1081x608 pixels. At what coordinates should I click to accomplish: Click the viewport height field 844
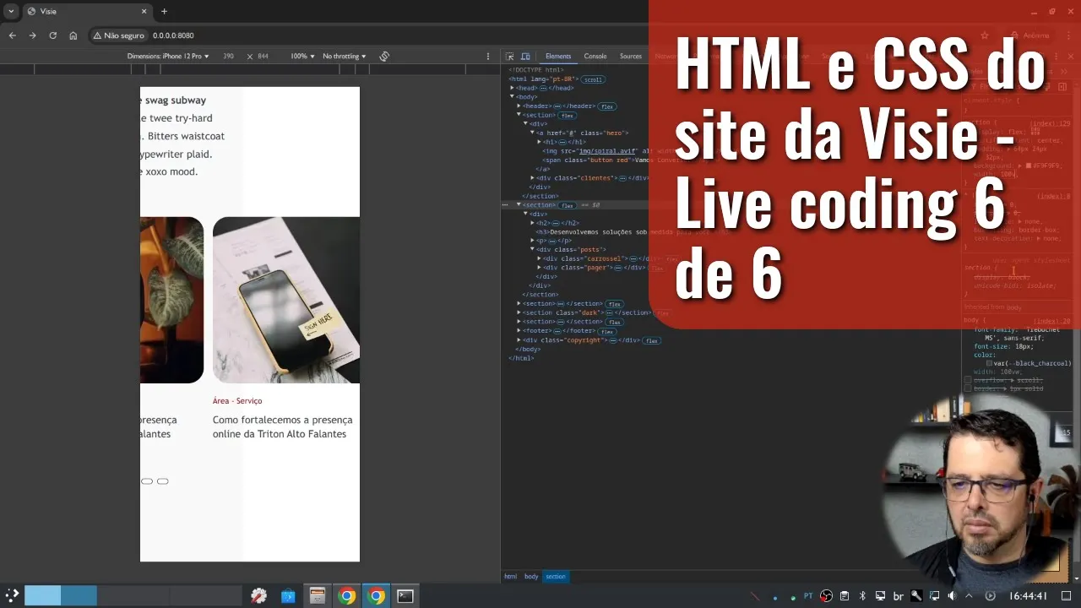coord(263,57)
